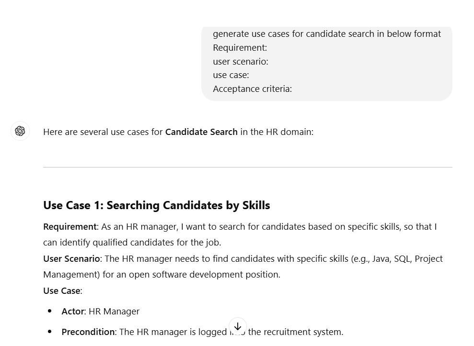Click 'Acceptance criteria:' in user message
Image resolution: width=474 pixels, height=346 pixels.
(253, 89)
